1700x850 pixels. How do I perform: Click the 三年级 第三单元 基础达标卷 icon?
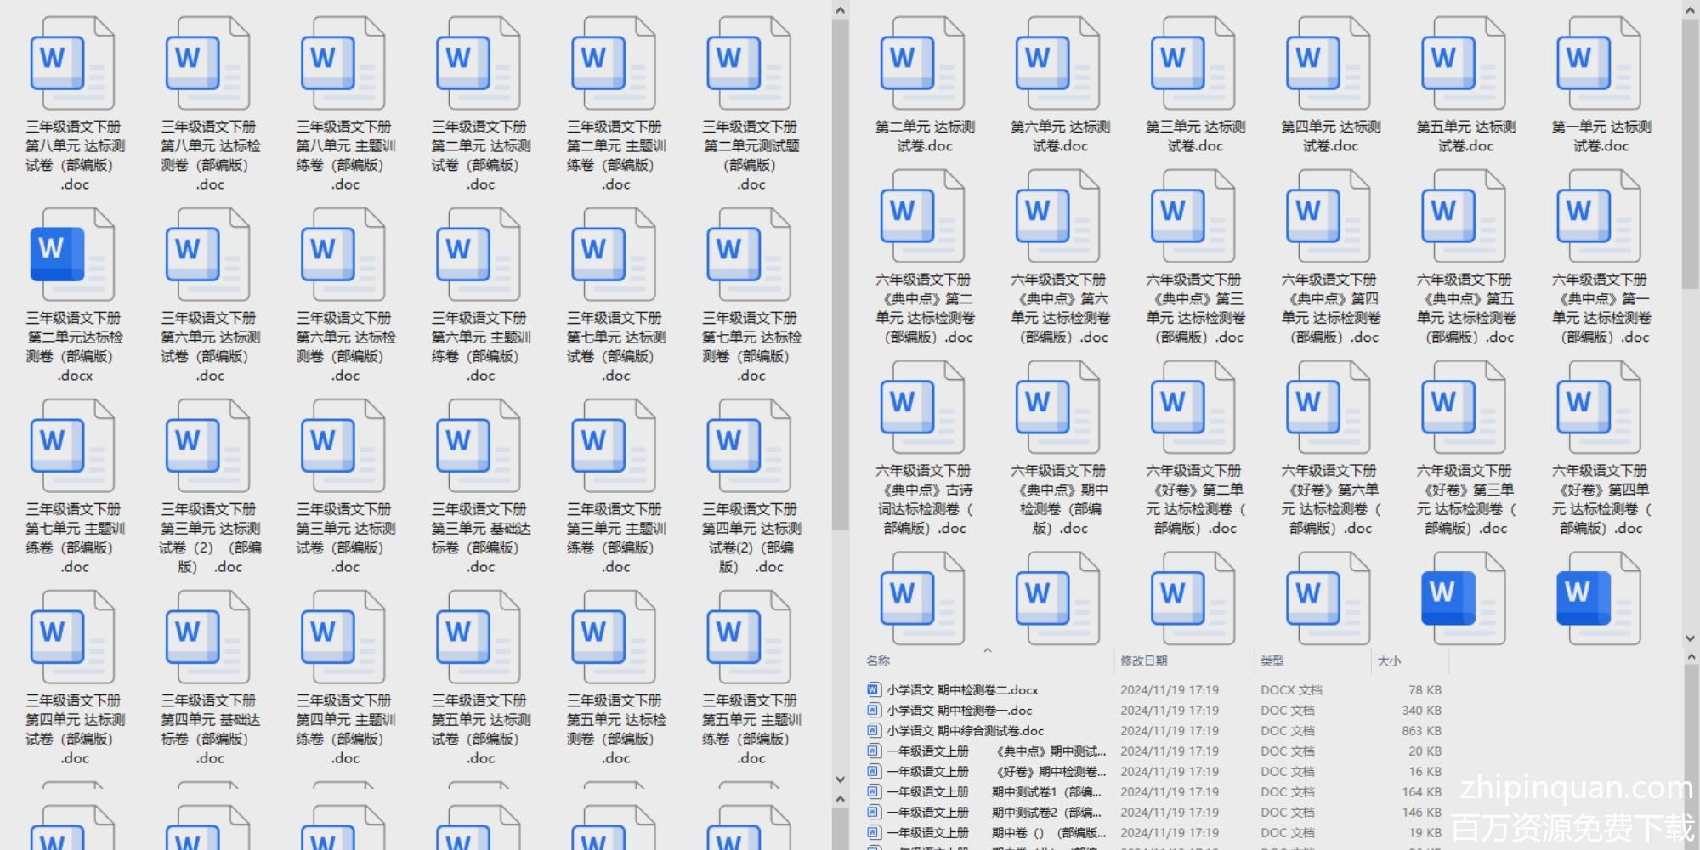pyautogui.click(x=479, y=445)
